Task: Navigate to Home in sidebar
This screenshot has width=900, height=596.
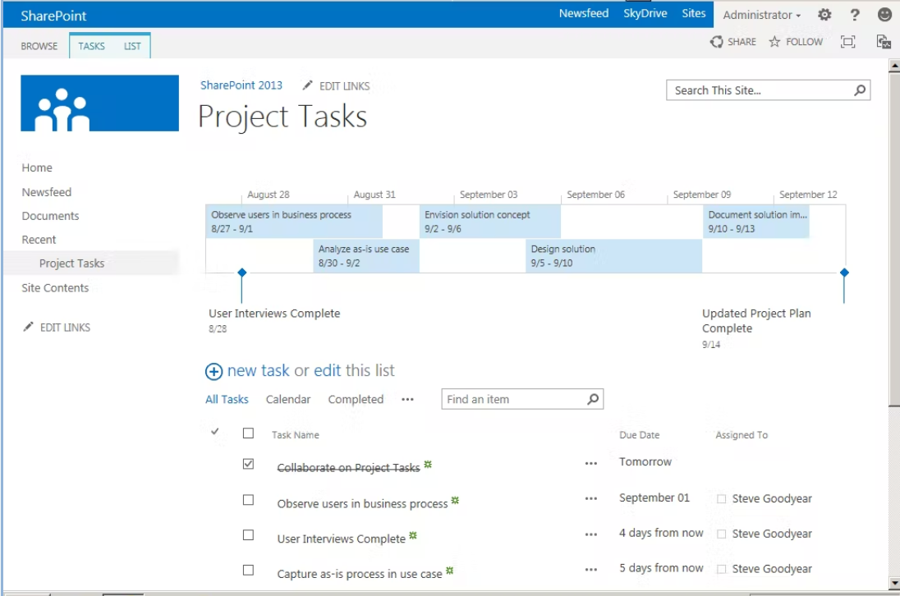Action: pyautogui.click(x=37, y=167)
